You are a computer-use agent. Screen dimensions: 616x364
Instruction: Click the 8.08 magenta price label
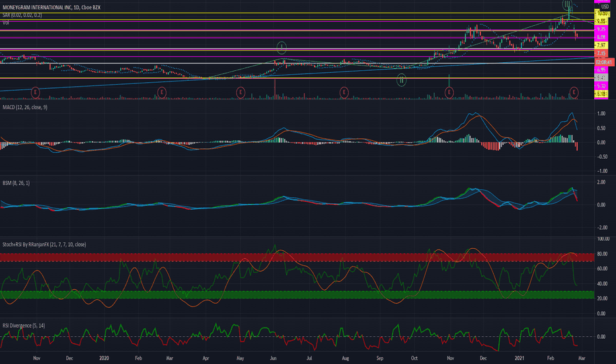click(x=601, y=37)
